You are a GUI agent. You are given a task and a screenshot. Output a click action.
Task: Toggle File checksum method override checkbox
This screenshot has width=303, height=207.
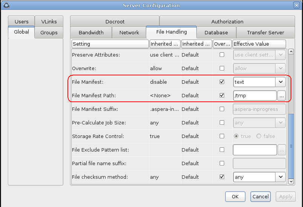tap(222, 177)
